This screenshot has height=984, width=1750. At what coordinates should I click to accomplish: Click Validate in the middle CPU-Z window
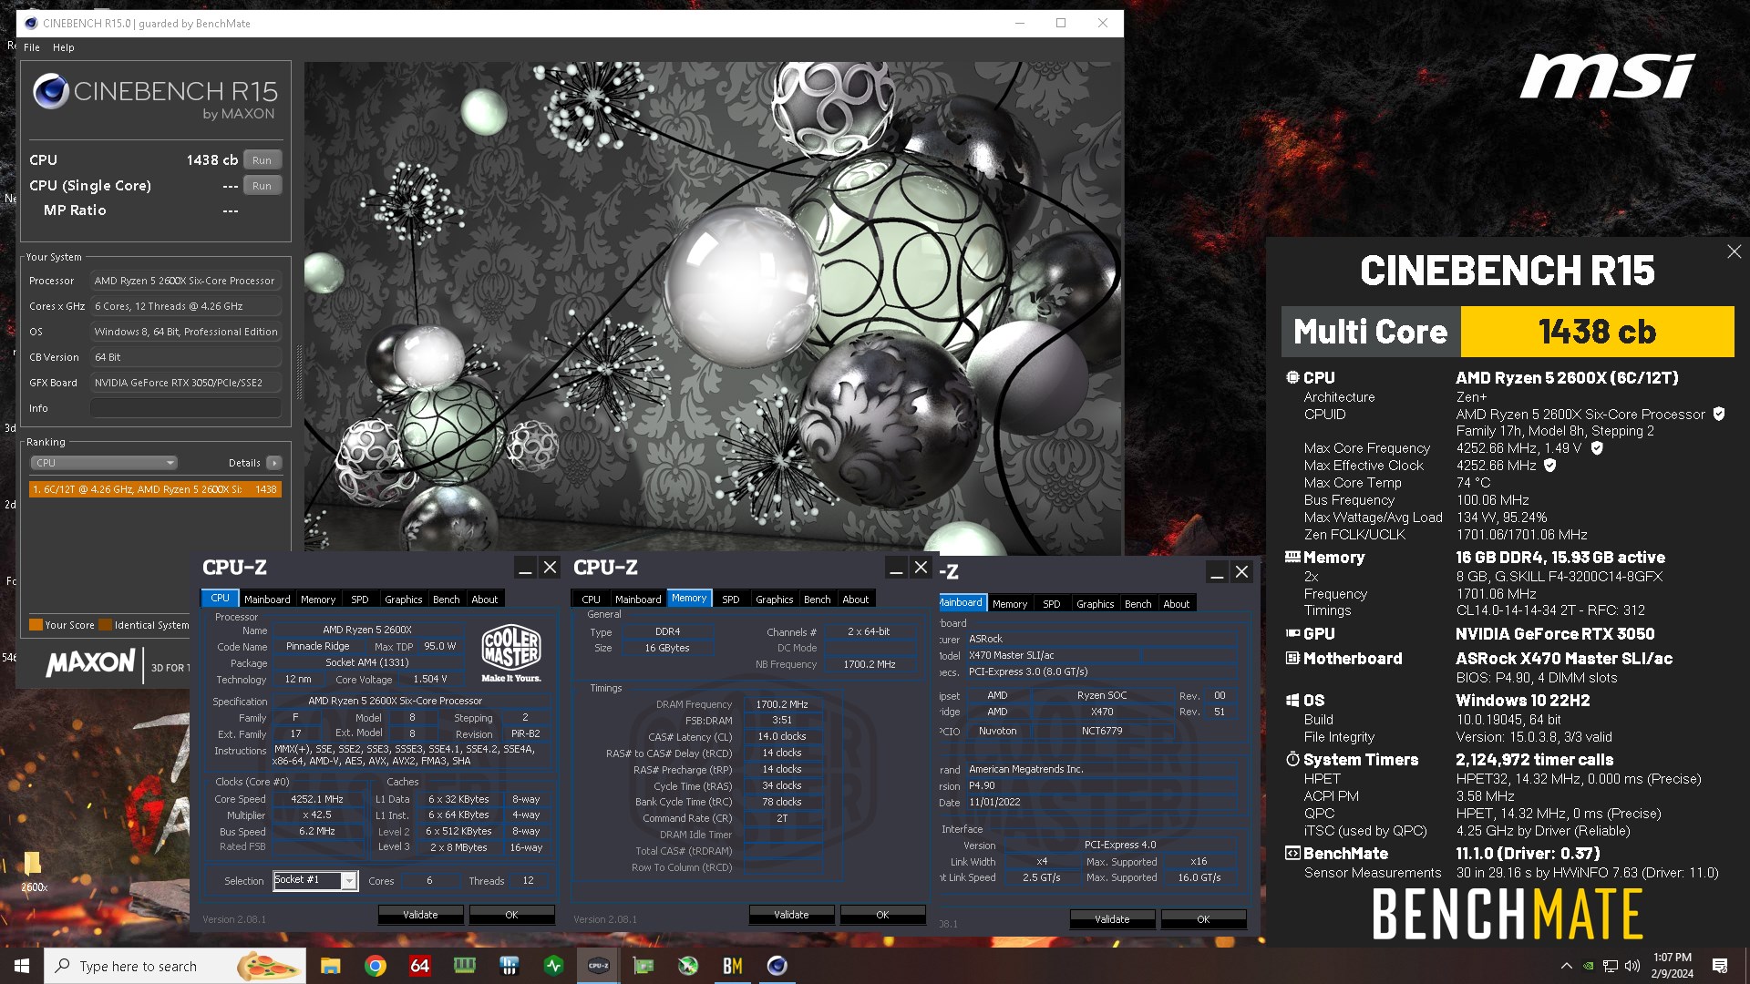click(791, 915)
